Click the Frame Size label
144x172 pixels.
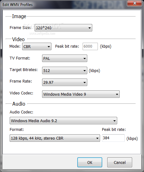[21, 27]
